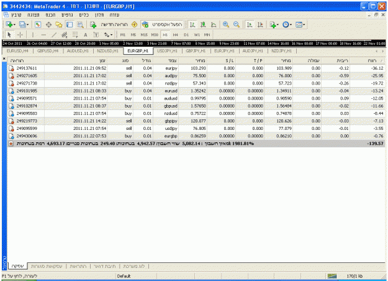The width and height of the screenshot is (388, 281).
Task: Select the Crosshair tool
Action: pyautogui.click(x=20, y=35)
